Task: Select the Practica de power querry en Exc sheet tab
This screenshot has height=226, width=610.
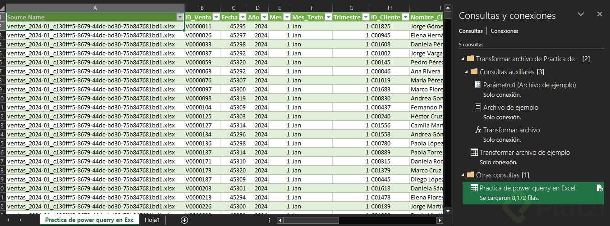Action: pos(89,220)
